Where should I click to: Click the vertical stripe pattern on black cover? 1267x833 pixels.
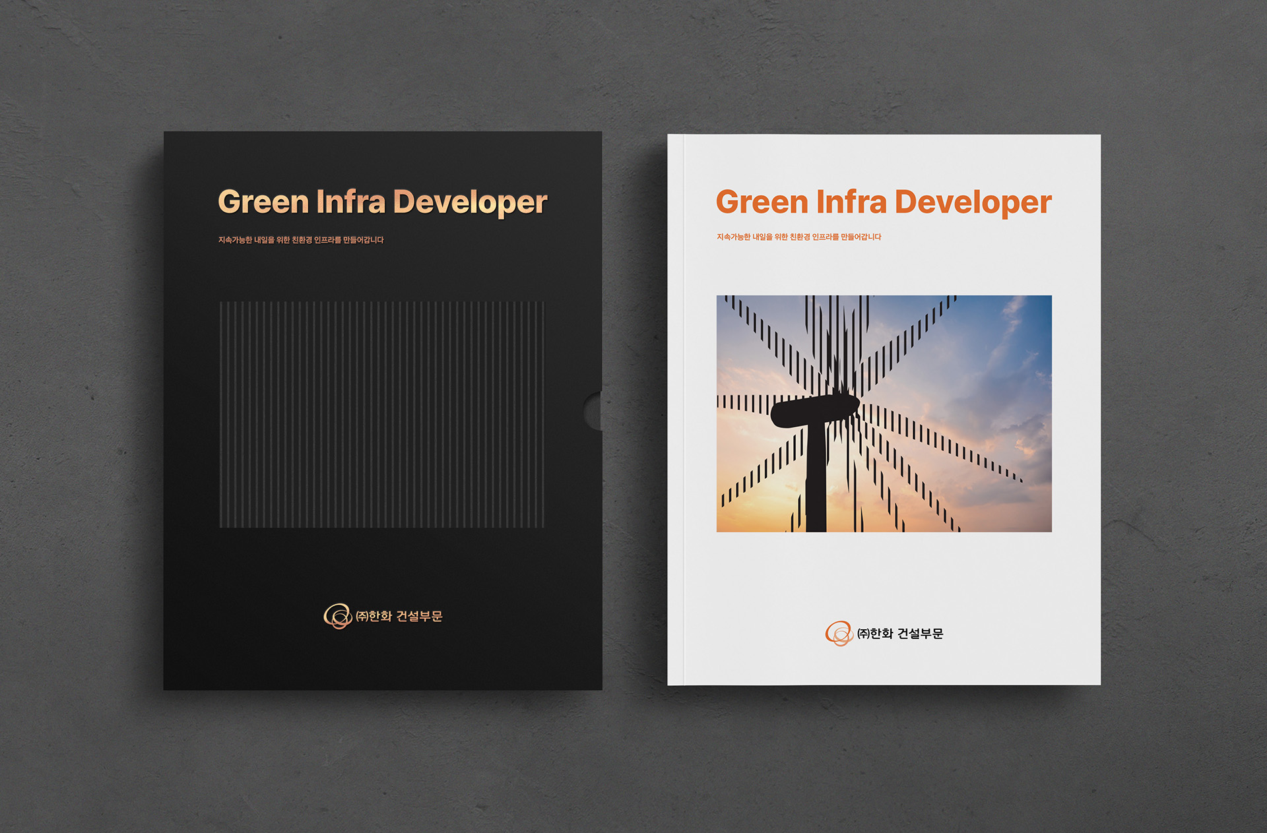381,414
